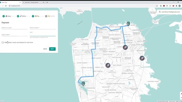Reload the page in the browser

tap(6, 6)
